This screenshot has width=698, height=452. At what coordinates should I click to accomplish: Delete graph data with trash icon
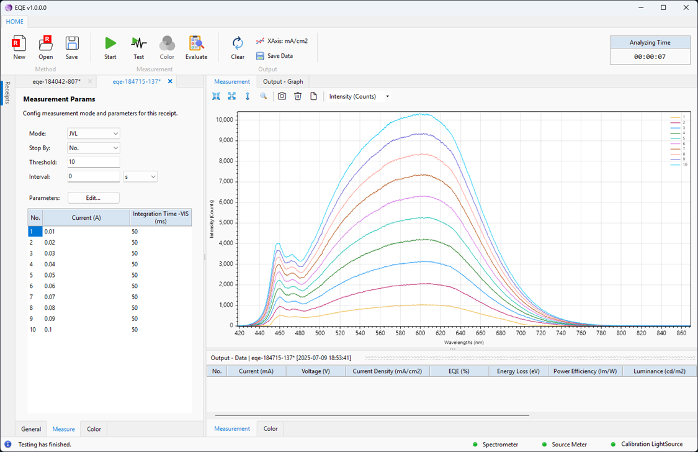pyautogui.click(x=298, y=96)
